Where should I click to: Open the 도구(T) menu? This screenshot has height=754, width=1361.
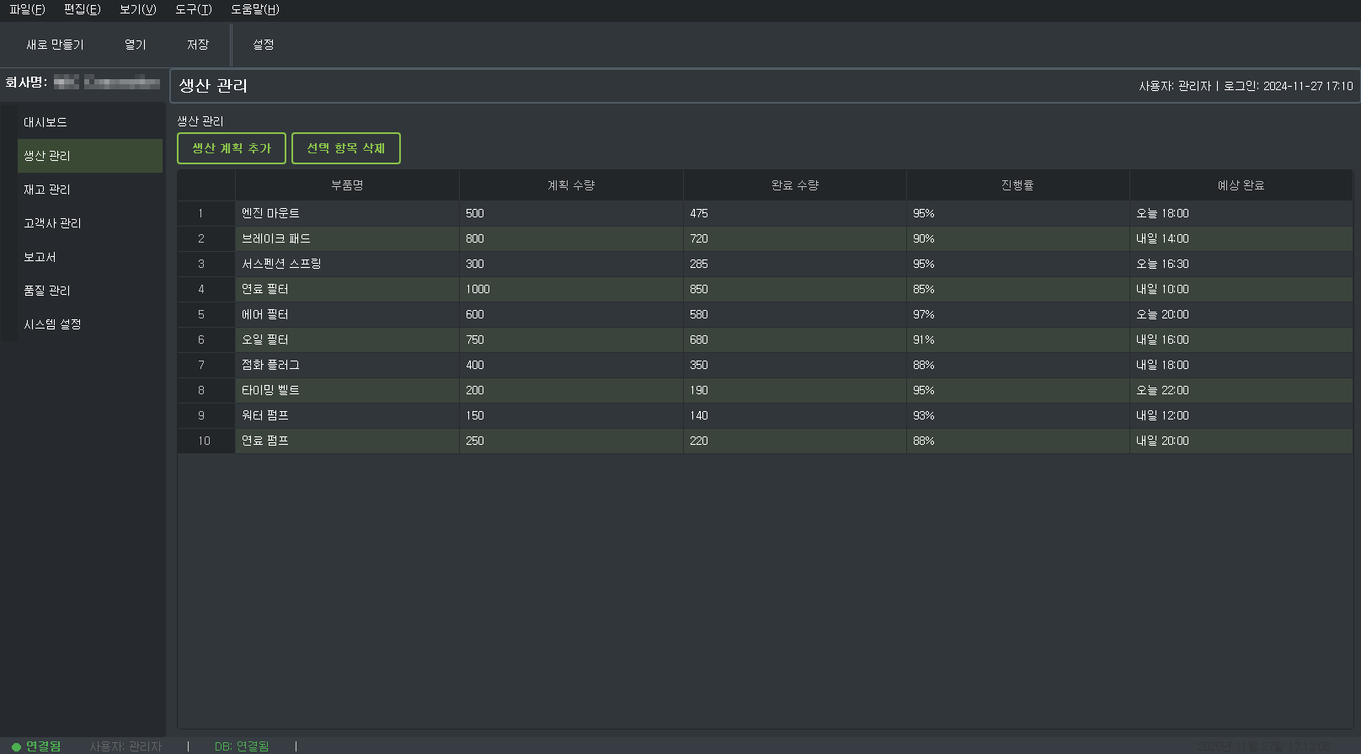click(193, 9)
